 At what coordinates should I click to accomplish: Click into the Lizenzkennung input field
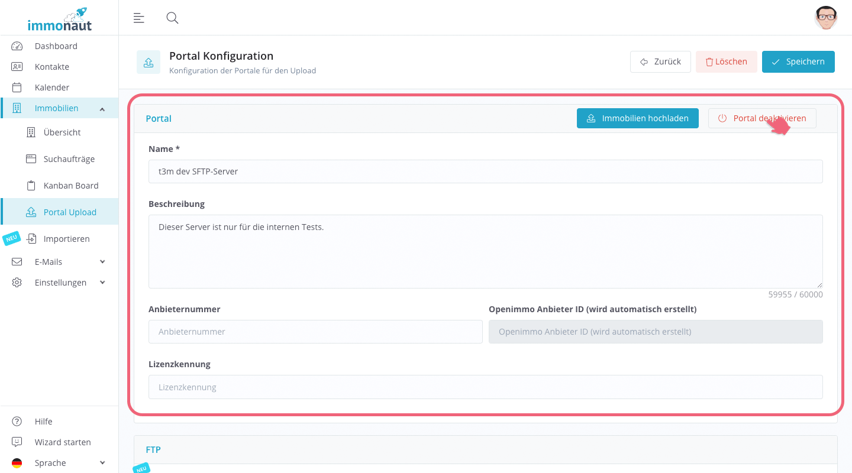pyautogui.click(x=485, y=387)
